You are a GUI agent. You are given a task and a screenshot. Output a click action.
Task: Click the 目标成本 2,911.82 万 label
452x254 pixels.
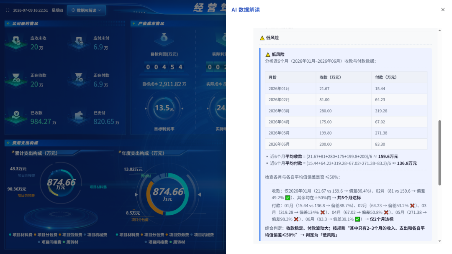click(164, 84)
